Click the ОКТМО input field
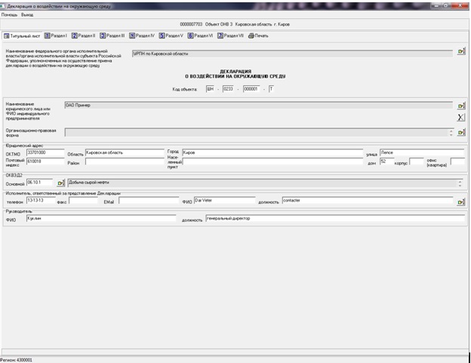 click(45, 152)
